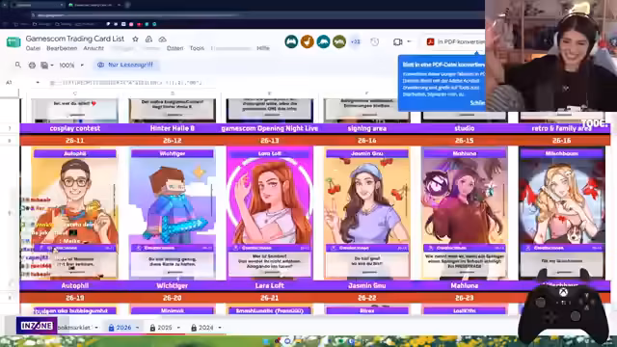Click the +33 additional viewers badge
This screenshot has height=347, width=617.
click(355, 41)
